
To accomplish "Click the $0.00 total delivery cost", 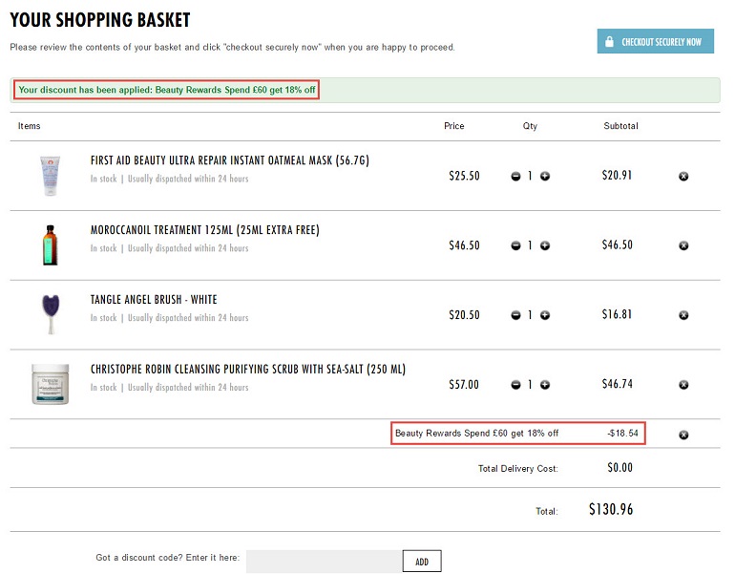I will click(x=619, y=468).
